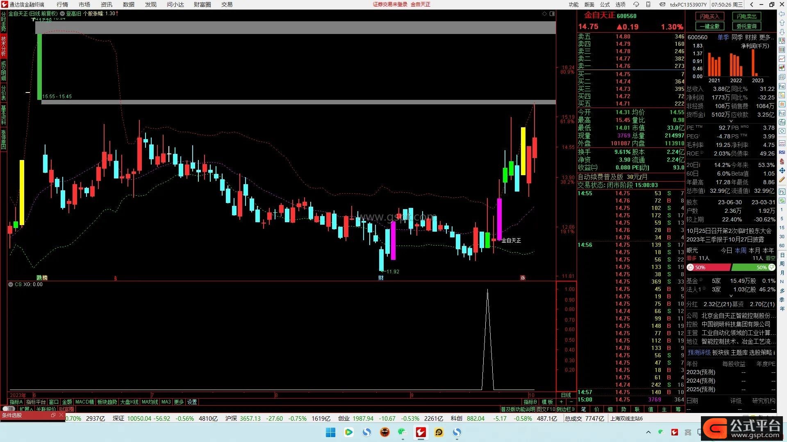The height and width of the screenshot is (442, 787).
Task: Click the thumbs-down bearish vote icon
Action: 772,267
